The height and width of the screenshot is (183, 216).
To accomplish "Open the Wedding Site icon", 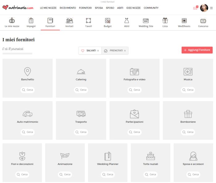I will [146, 21].
